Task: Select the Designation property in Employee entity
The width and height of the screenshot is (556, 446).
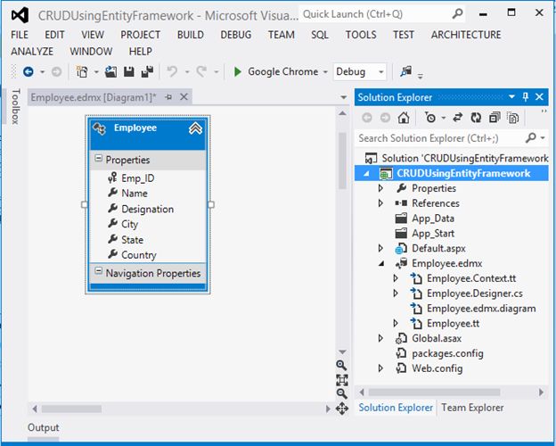Action: tap(148, 209)
